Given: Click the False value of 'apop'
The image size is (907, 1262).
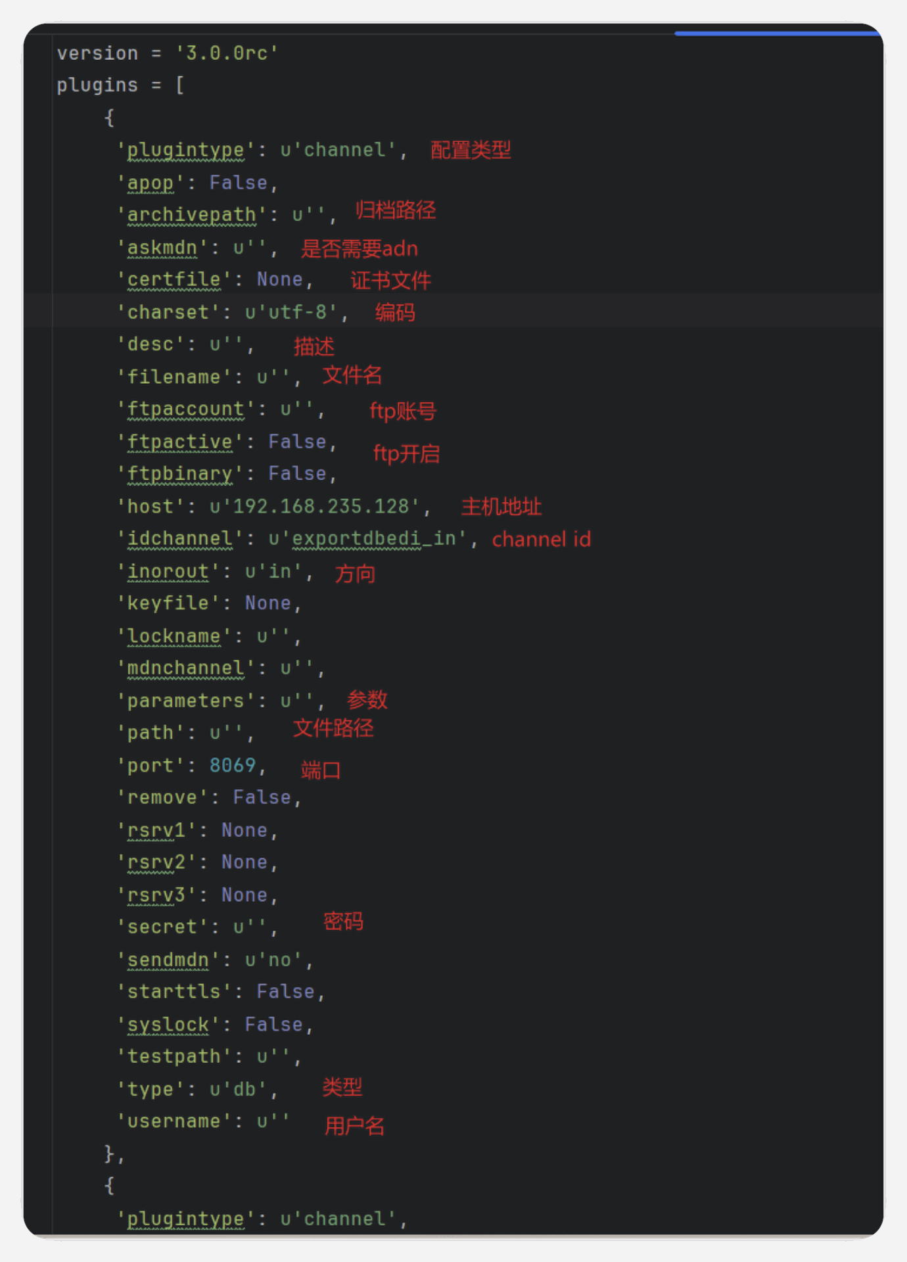Looking at the screenshot, I should click(x=238, y=183).
